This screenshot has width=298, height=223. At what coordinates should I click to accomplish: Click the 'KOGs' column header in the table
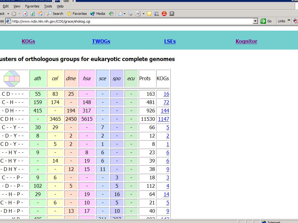tap(163, 78)
